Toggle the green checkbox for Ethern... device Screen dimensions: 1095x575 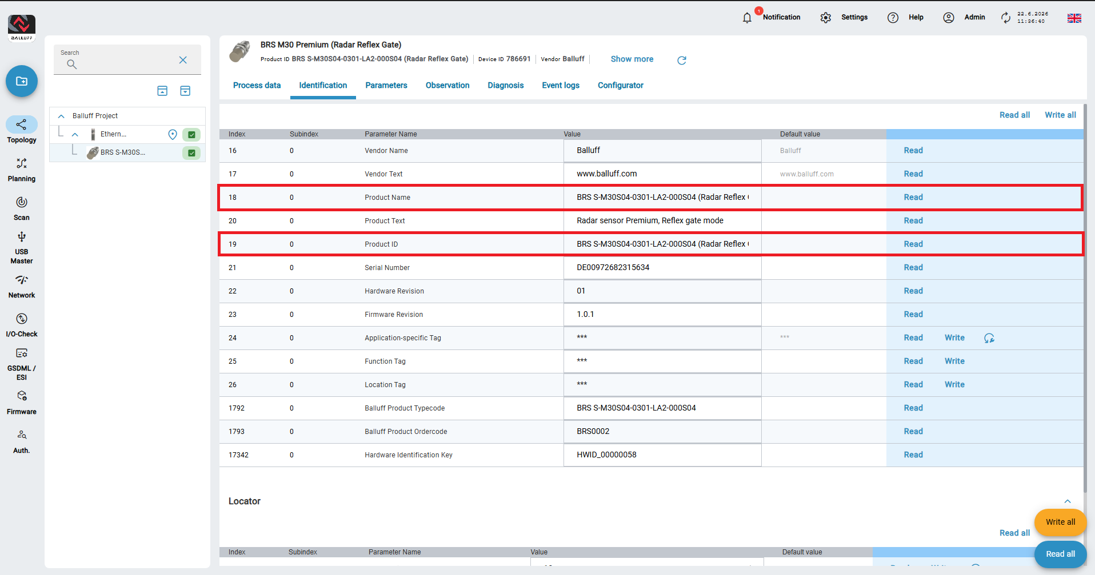click(x=191, y=135)
